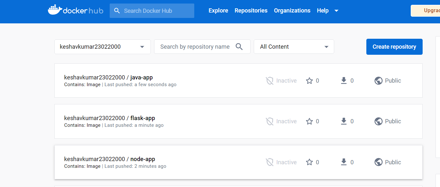Click the shield Inactive icon for node-app
The height and width of the screenshot is (187, 440).
[x=270, y=162]
